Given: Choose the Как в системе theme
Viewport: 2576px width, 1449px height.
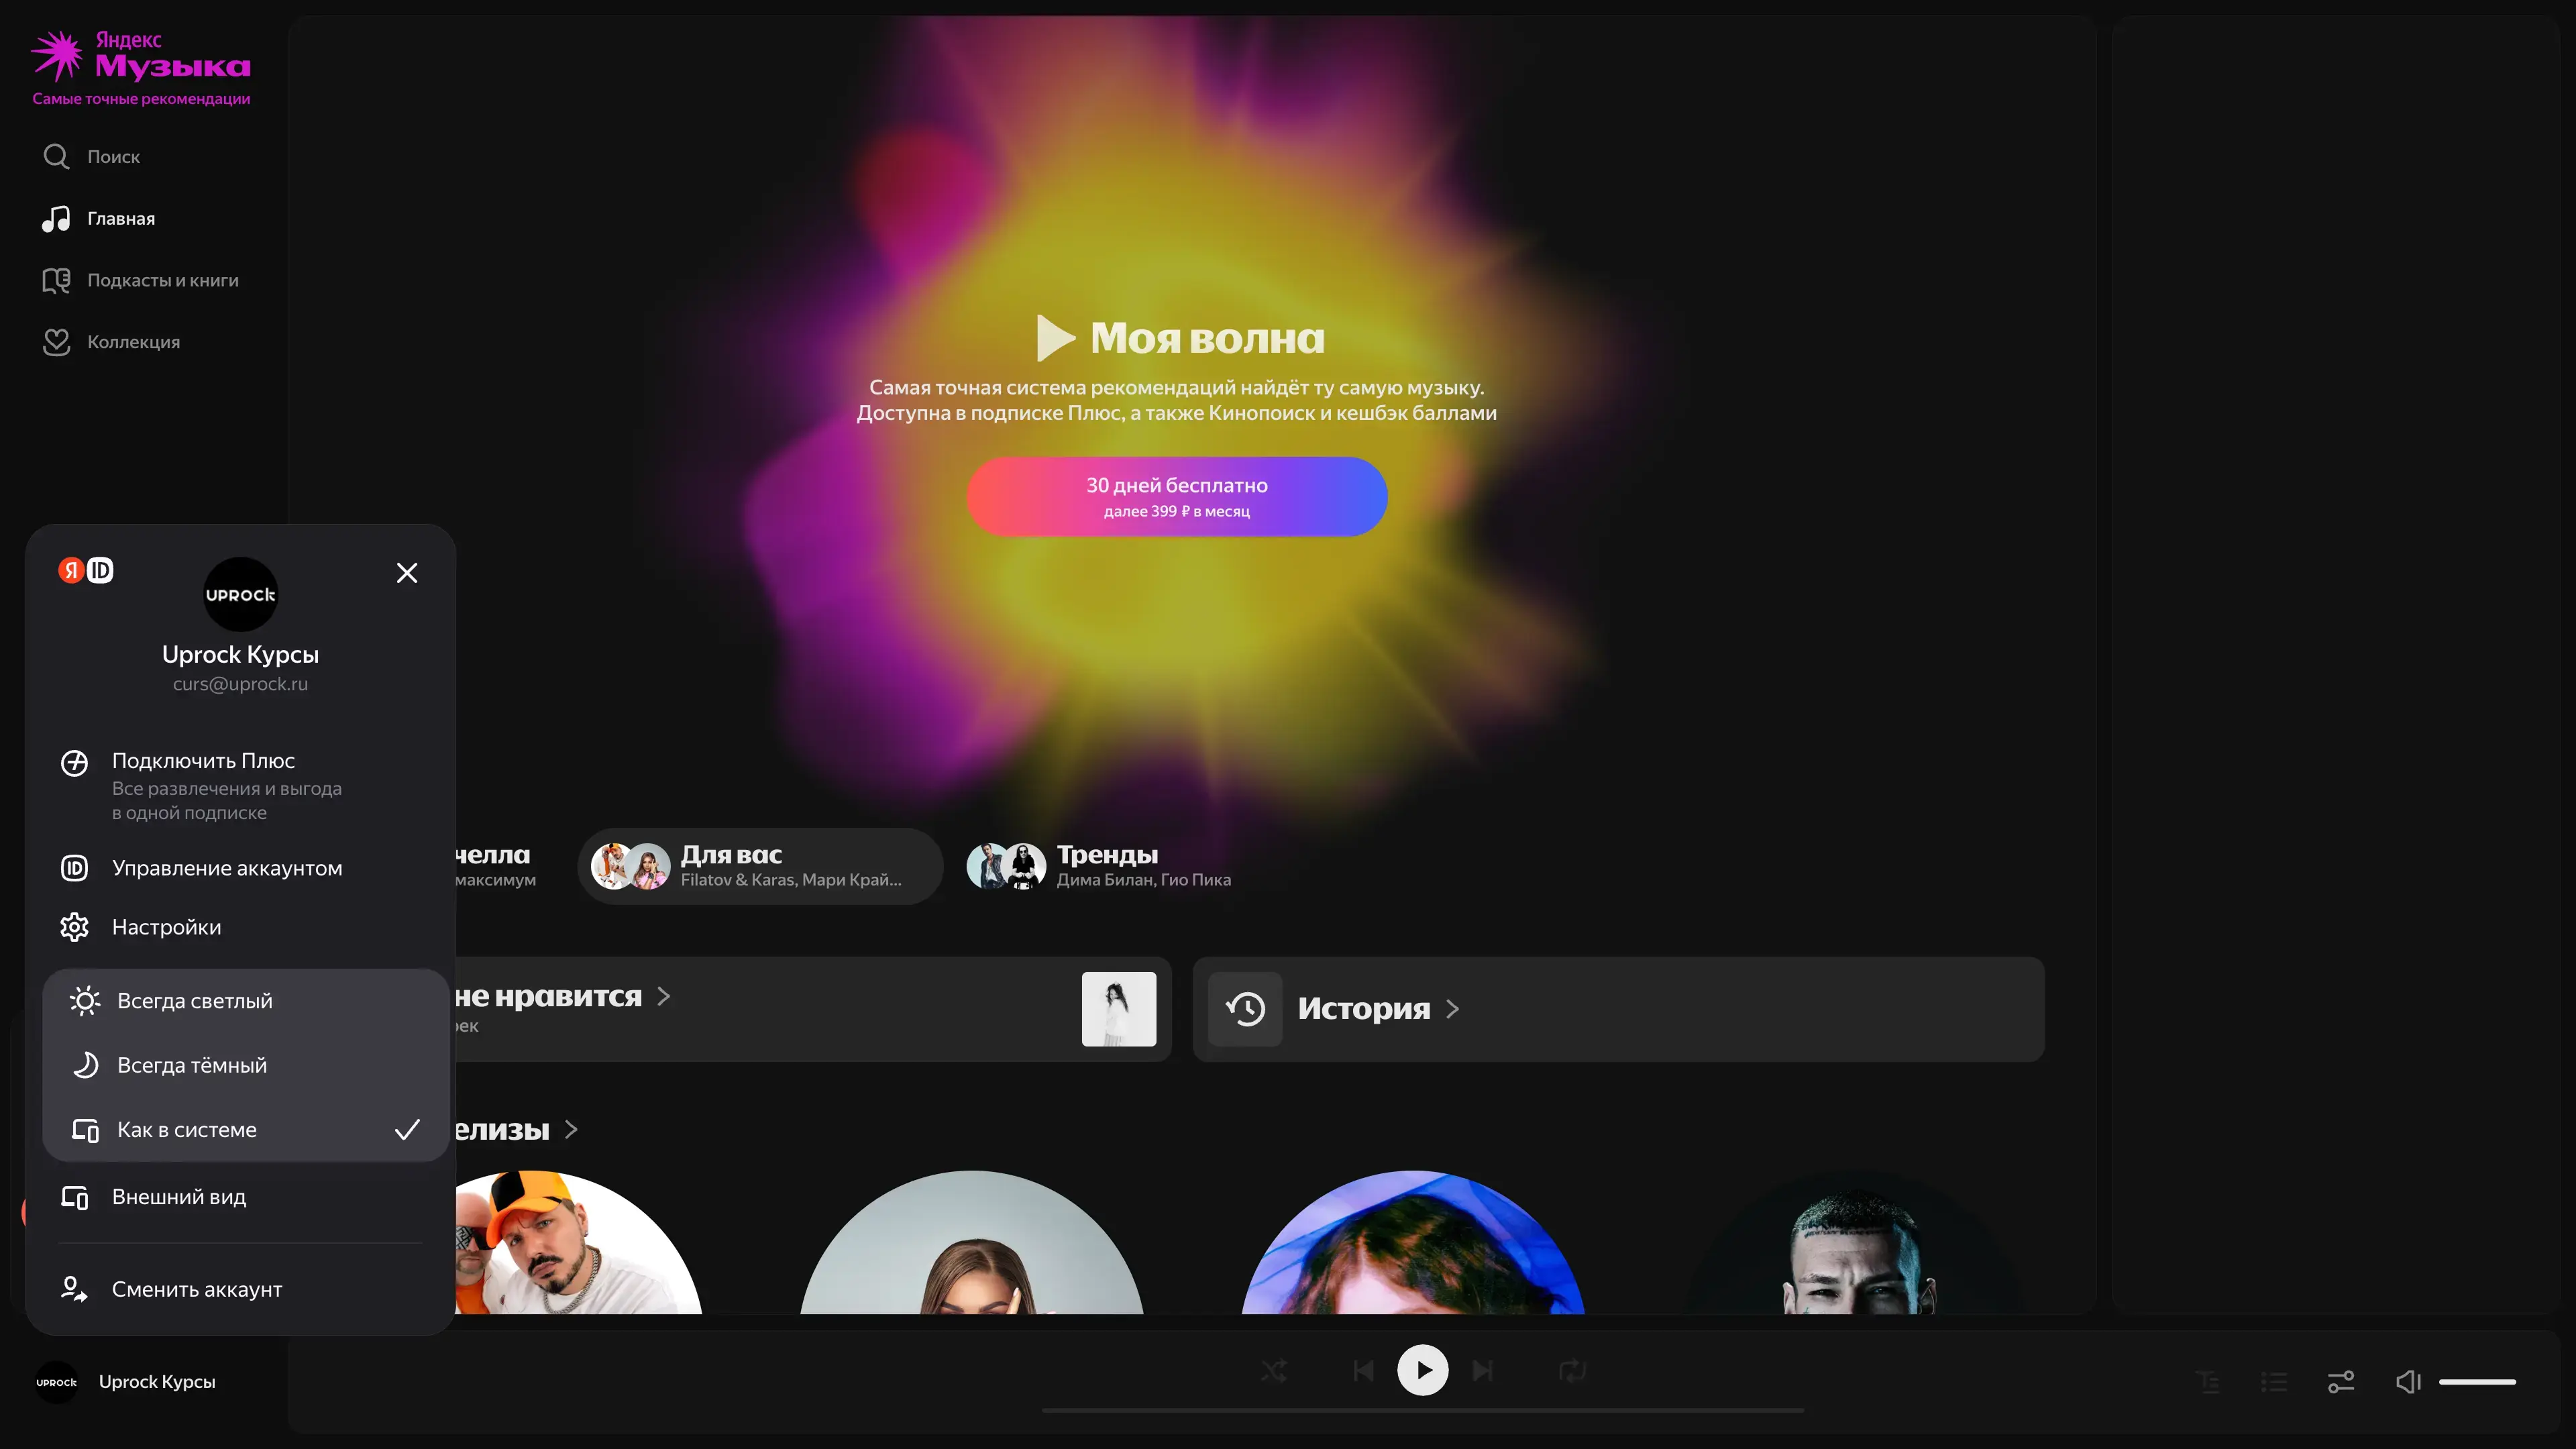Looking at the screenshot, I should (187, 1130).
